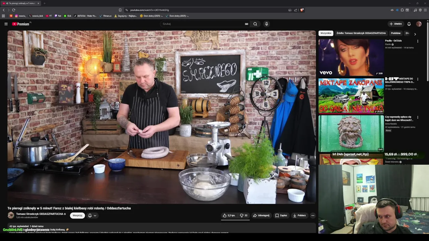Image resolution: width=429 pixels, height=241 pixels.
Task: Open the Zagraj.my bookmark
Action: coord(126,16)
